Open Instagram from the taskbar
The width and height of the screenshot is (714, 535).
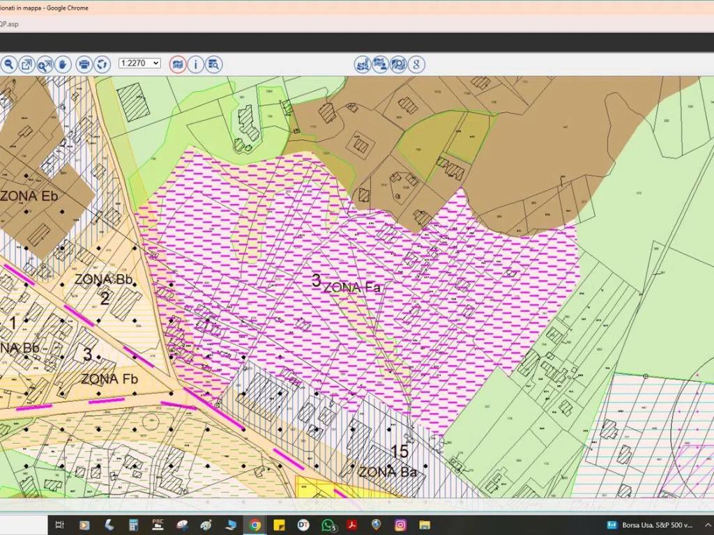(400, 525)
